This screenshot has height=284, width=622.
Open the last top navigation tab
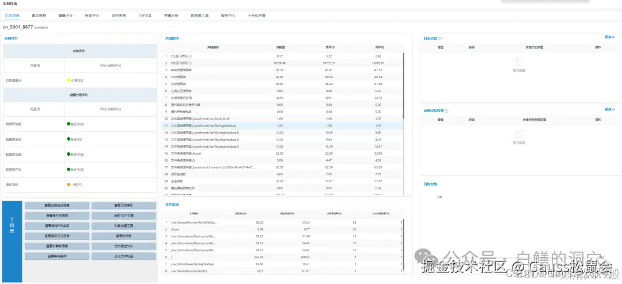[256, 16]
